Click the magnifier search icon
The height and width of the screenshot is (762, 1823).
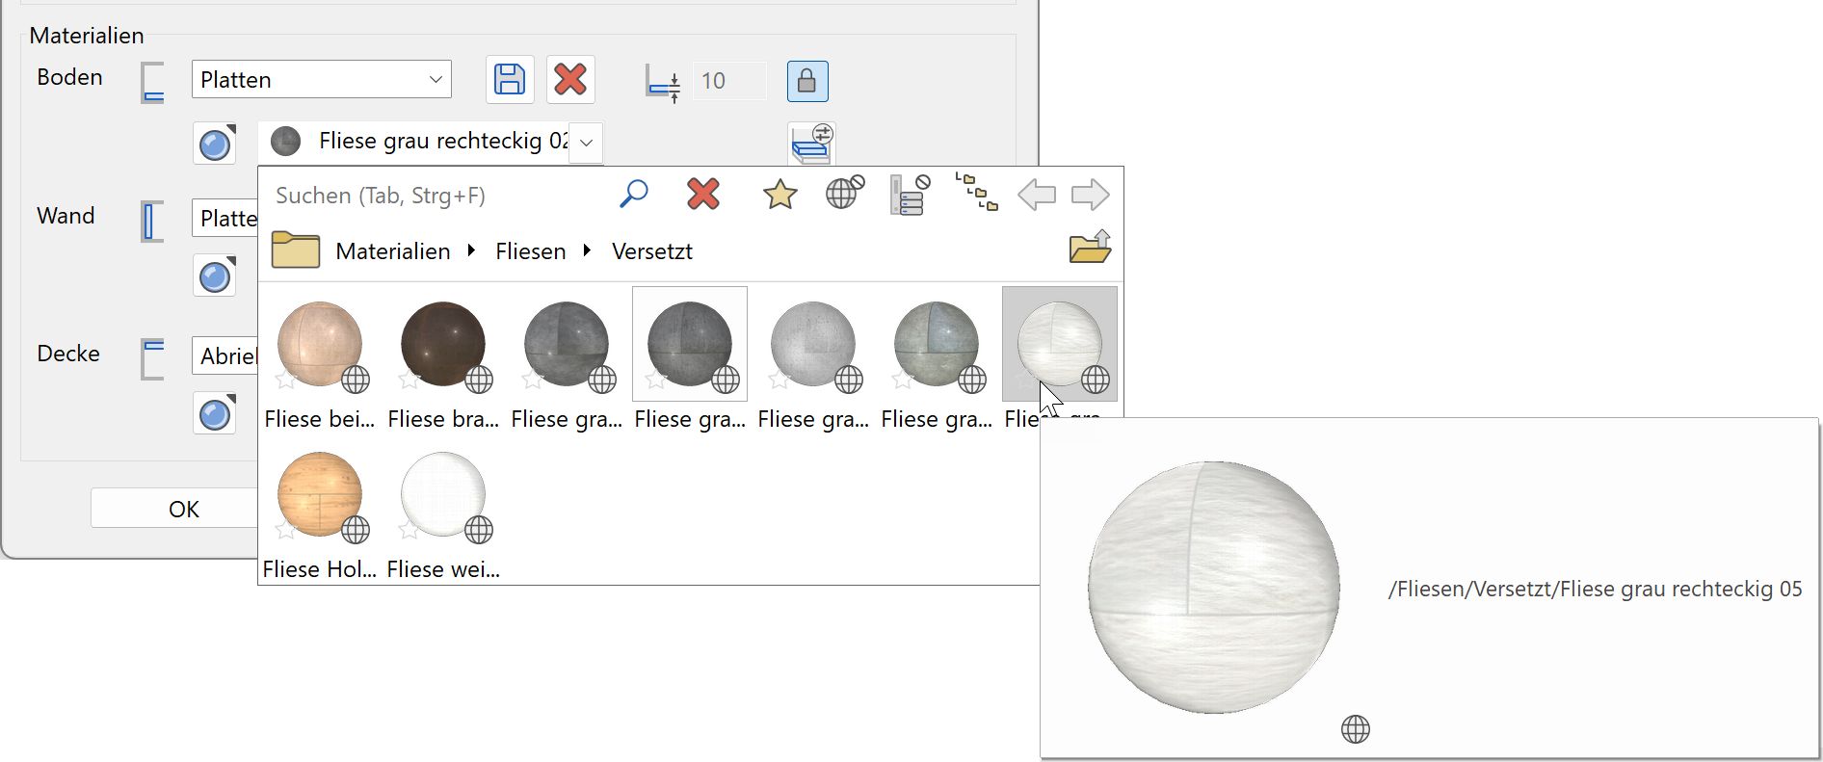coord(633,195)
